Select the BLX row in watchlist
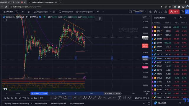 (x=170, y=27)
